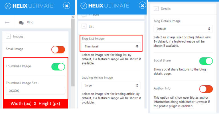Collapse the Details section

tap(156, 9)
